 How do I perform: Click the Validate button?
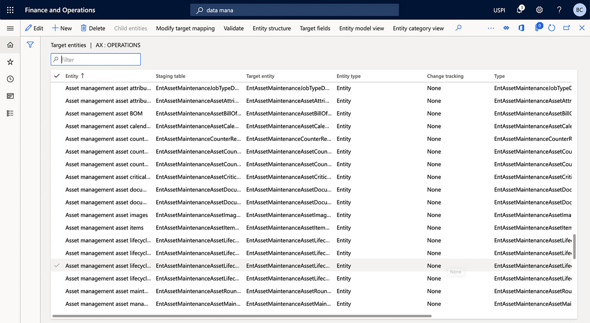(234, 28)
